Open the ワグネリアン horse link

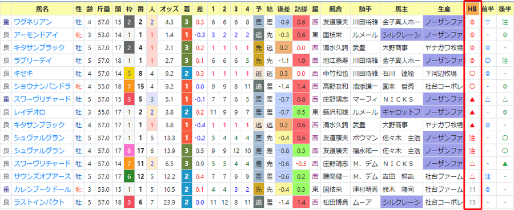(x=33, y=22)
